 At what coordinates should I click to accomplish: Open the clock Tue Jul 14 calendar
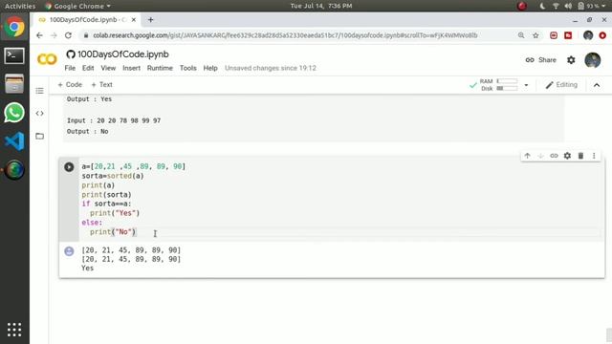tap(321, 6)
